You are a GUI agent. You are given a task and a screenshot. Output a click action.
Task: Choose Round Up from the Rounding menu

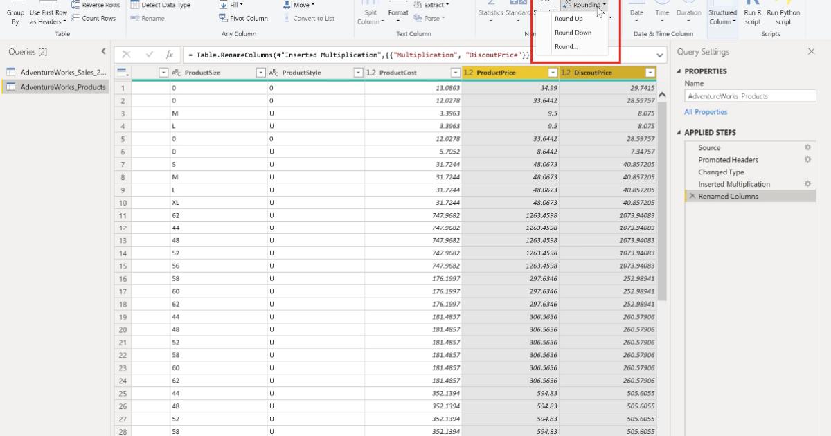click(x=570, y=19)
